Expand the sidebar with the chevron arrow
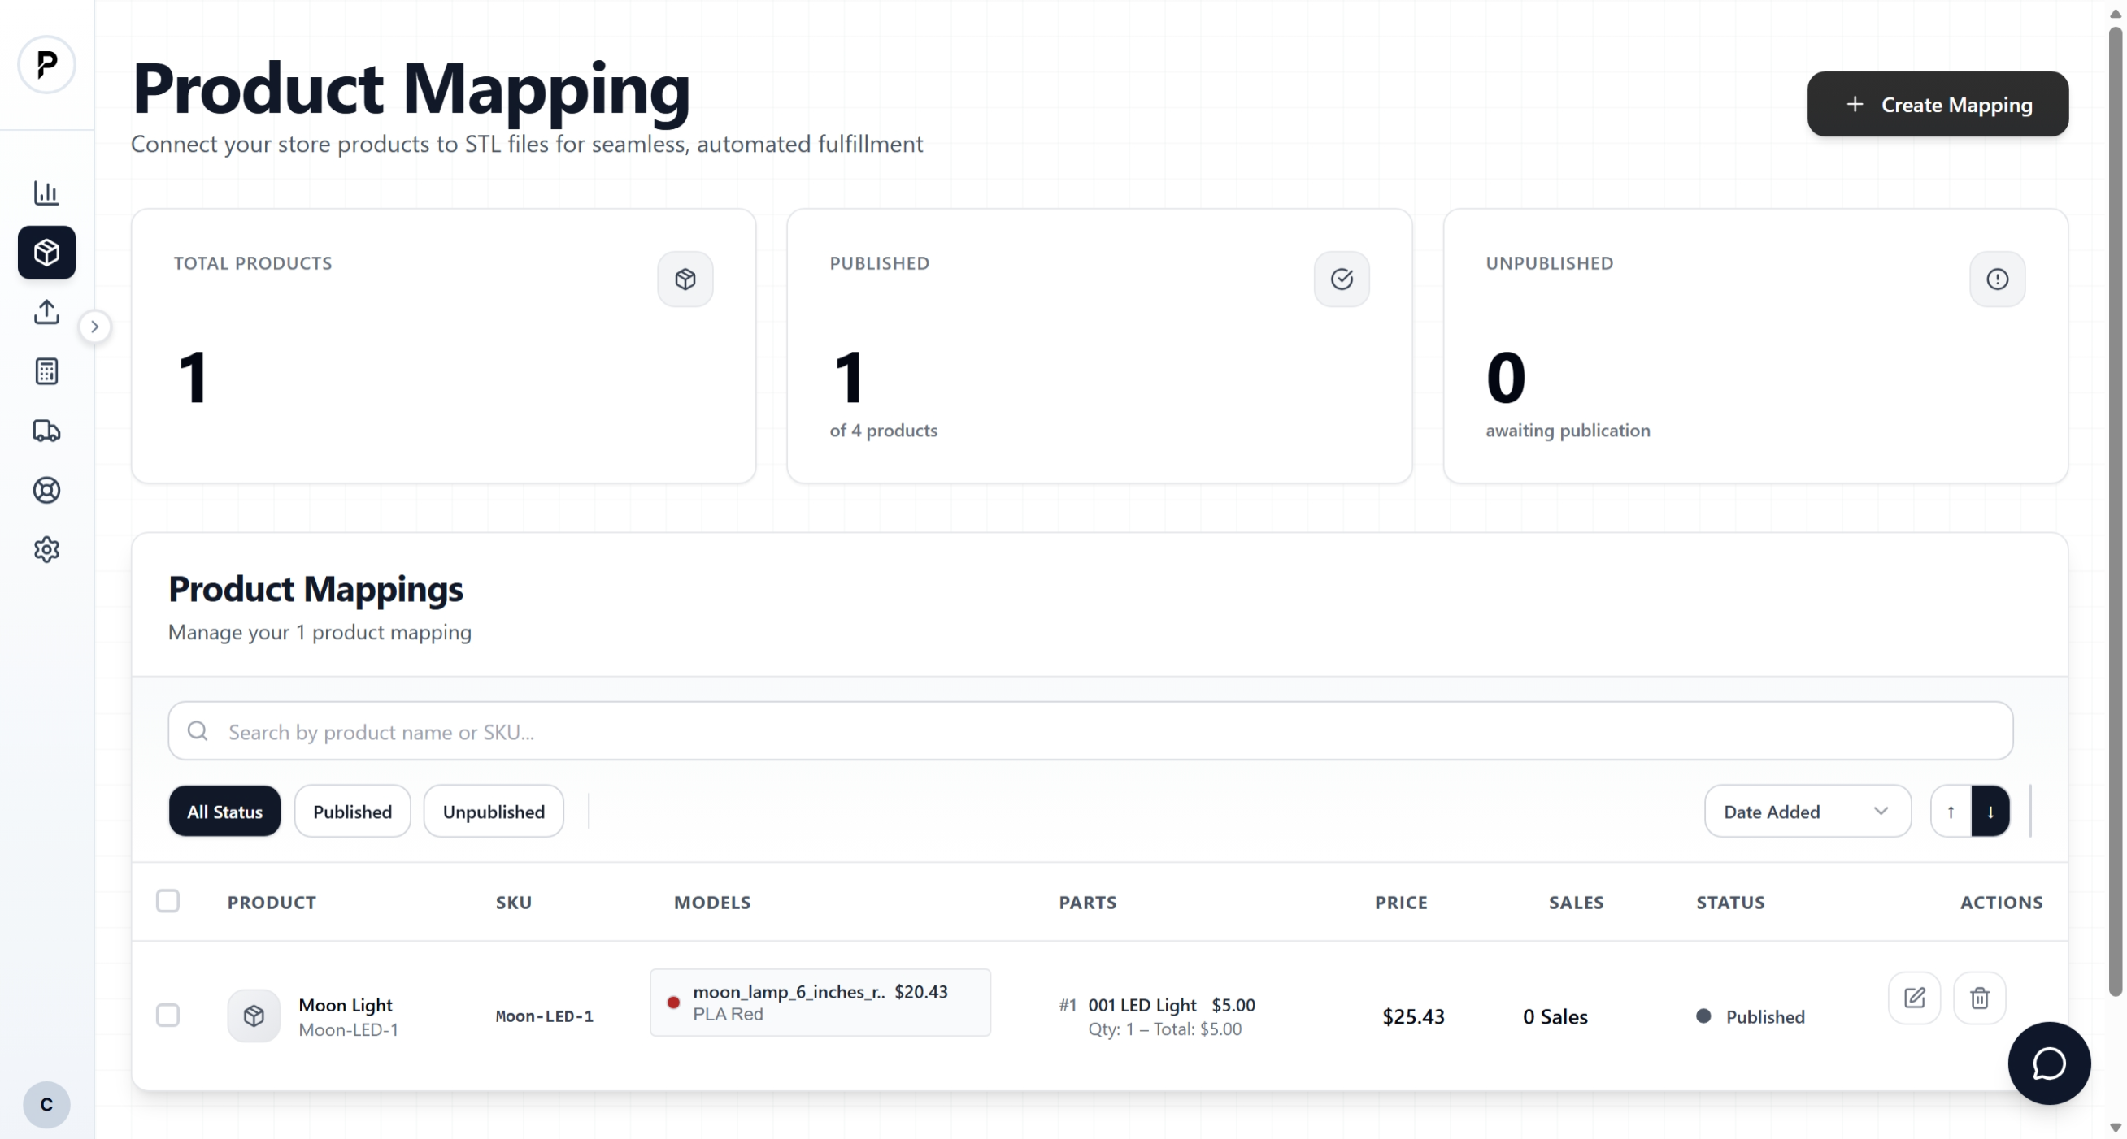 click(x=95, y=327)
